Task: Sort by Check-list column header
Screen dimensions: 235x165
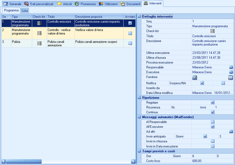Action: click(x=39, y=17)
